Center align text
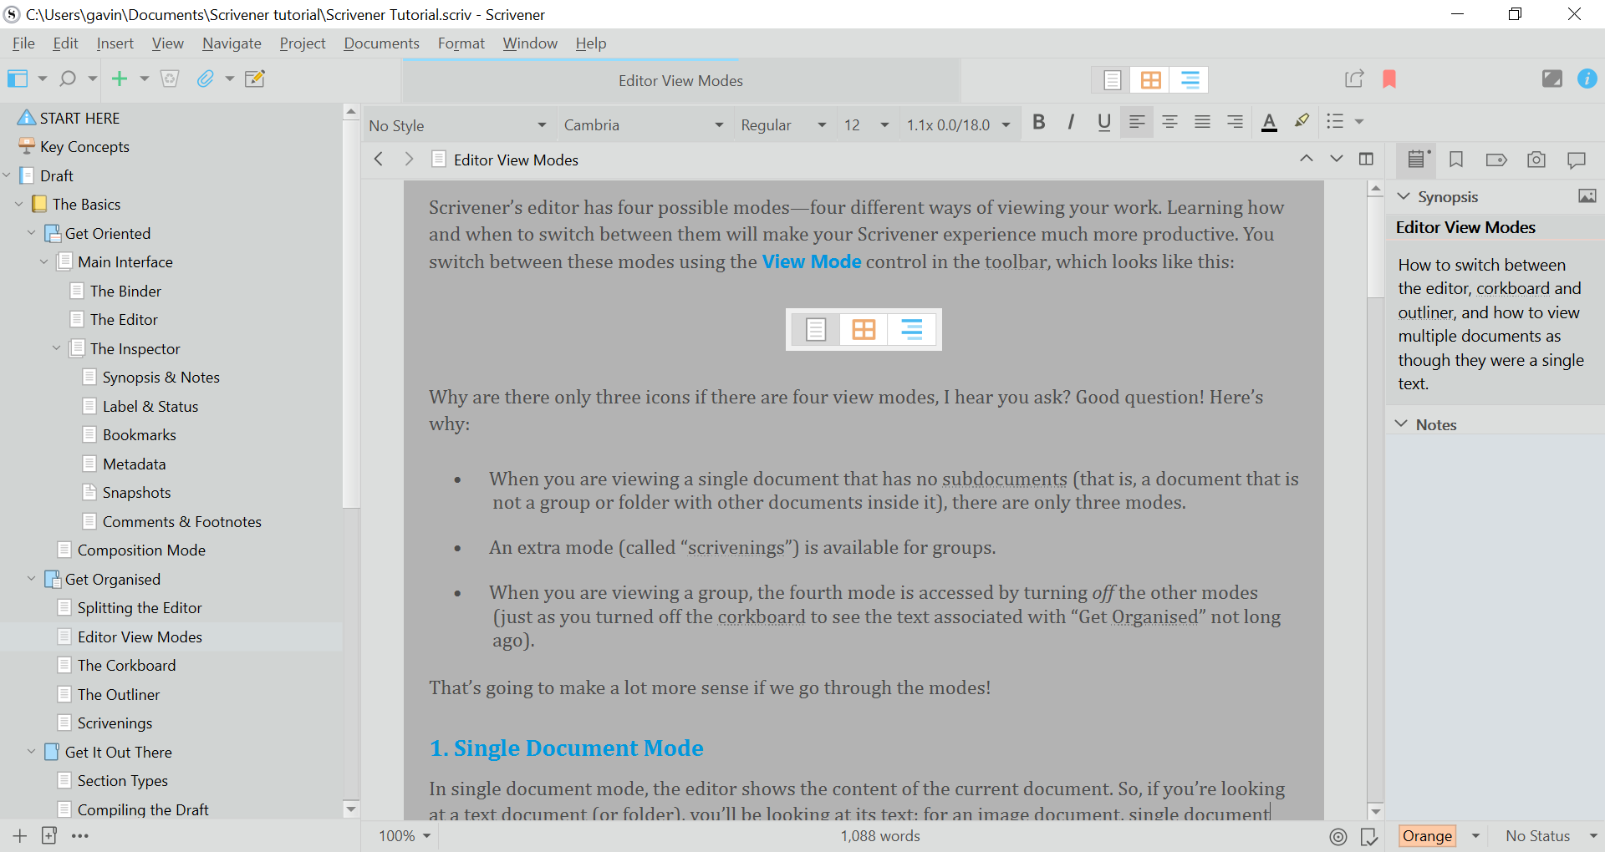The image size is (1605, 852). tap(1169, 122)
